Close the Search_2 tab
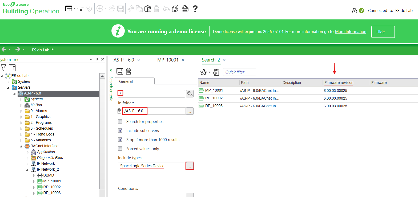The width and height of the screenshot is (418, 197). pyautogui.click(x=224, y=60)
